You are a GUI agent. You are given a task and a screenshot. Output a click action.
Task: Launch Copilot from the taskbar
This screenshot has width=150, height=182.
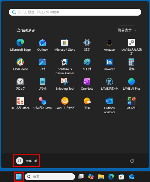pos(91,177)
